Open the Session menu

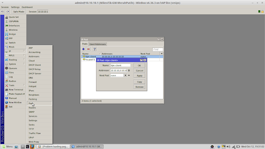5,7
